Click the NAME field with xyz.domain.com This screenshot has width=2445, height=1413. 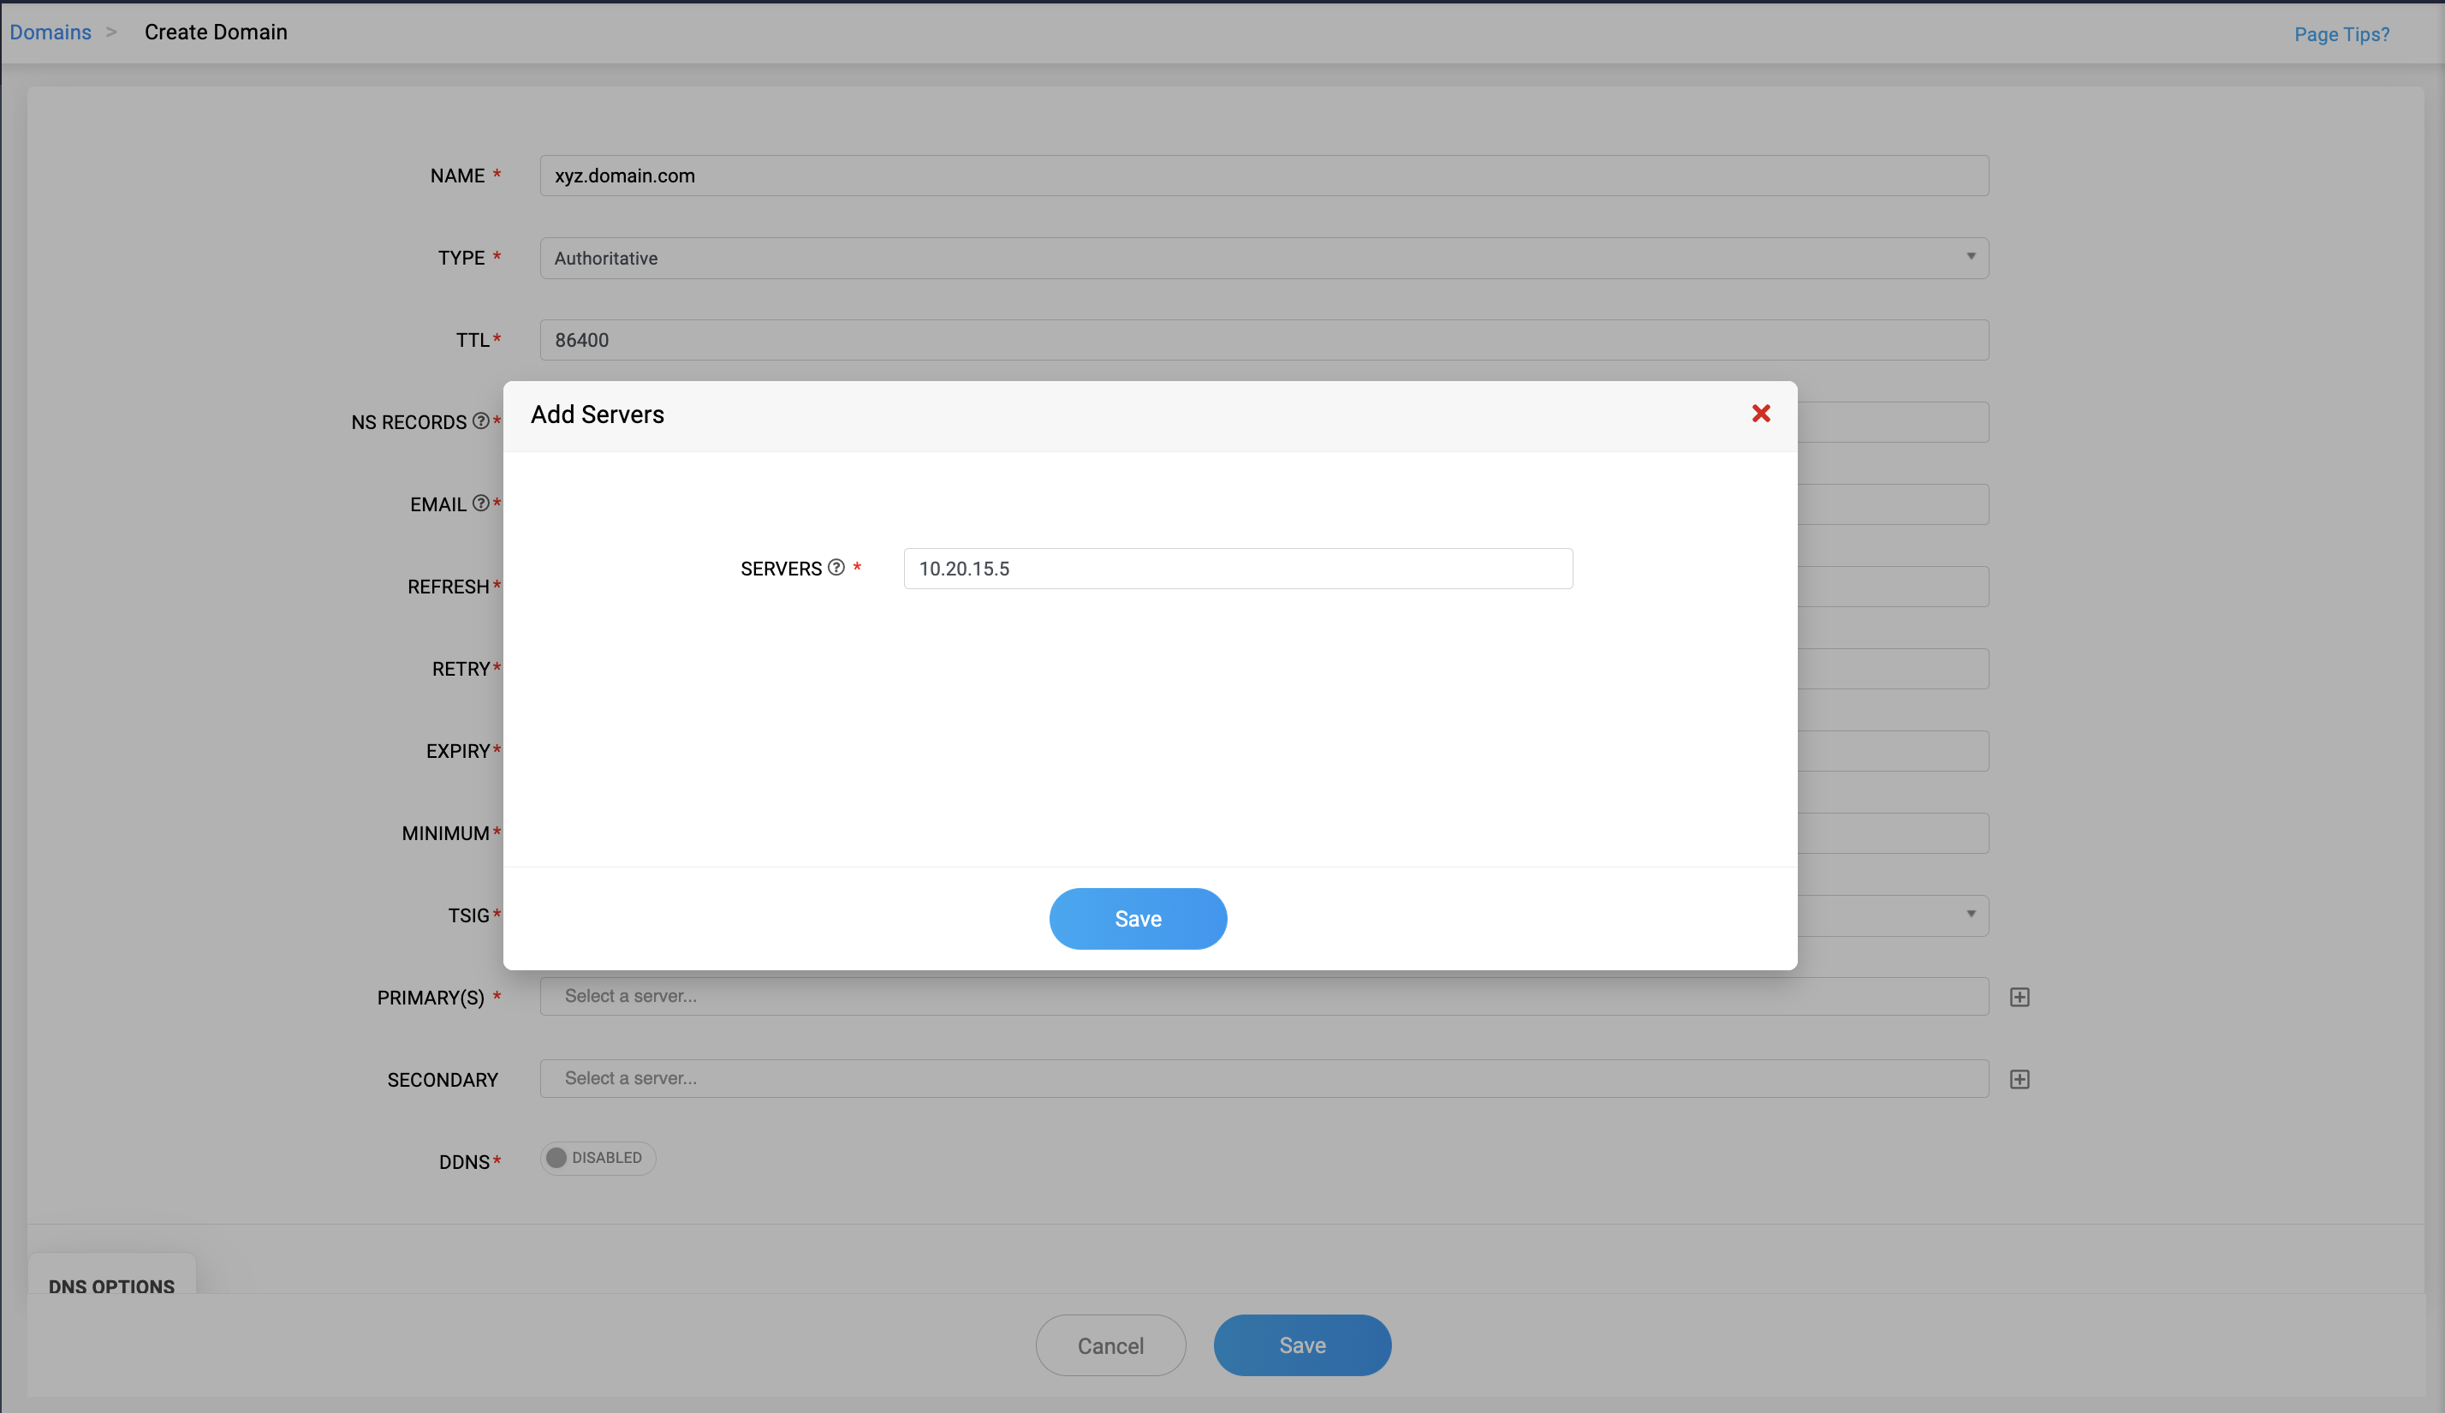click(x=1263, y=176)
